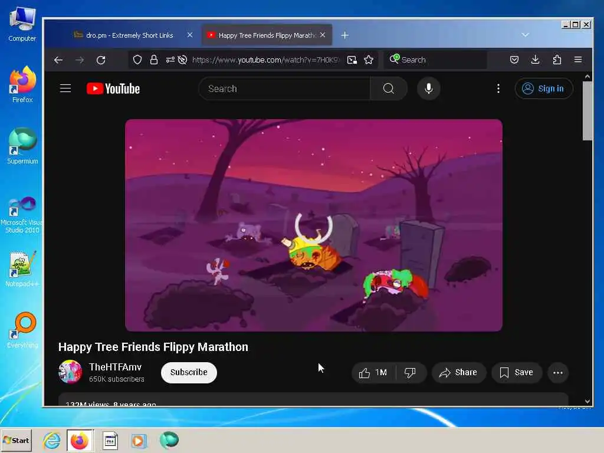Image resolution: width=604 pixels, height=453 pixels.
Task: Select the Firefox desktop shortcut
Action: 22,84
